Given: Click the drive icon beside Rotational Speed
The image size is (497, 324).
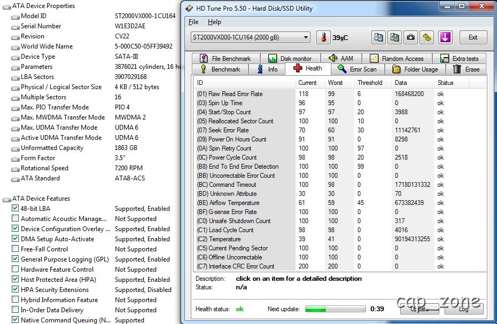Looking at the screenshot, I should coord(15,169).
